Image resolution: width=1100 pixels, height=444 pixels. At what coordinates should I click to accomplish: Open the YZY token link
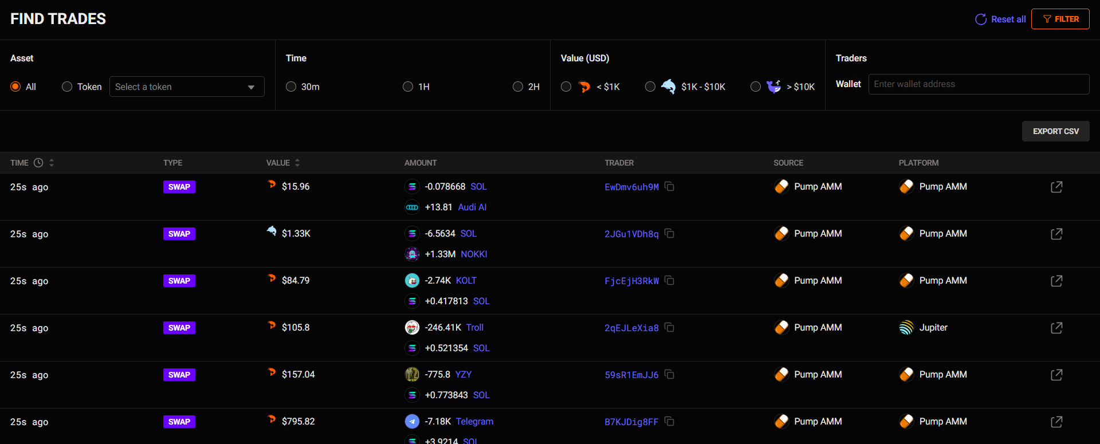pos(463,375)
